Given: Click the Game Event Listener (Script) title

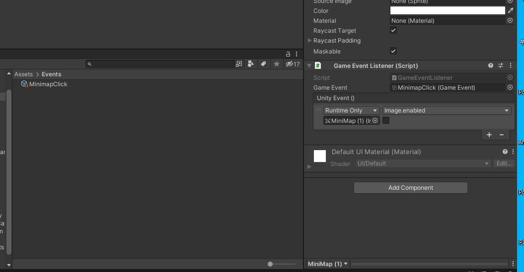Looking at the screenshot, I should (x=375, y=66).
